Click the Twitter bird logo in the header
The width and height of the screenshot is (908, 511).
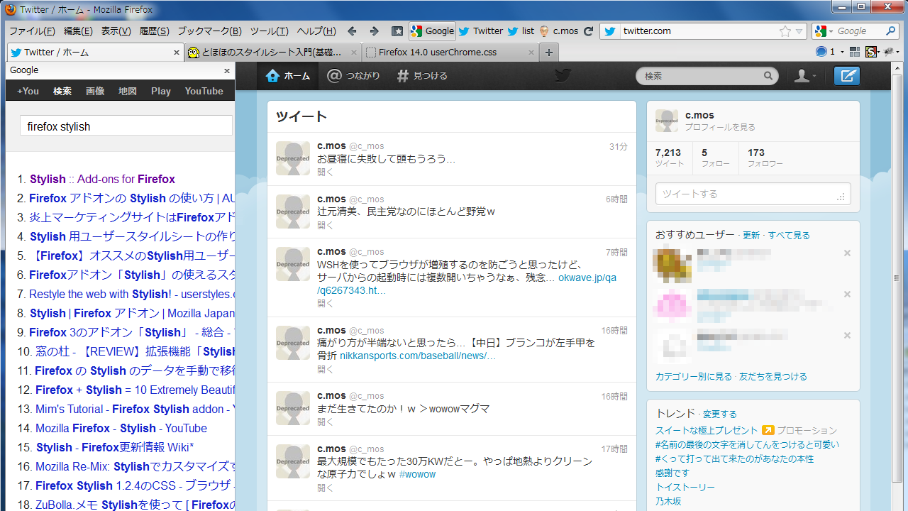pos(563,76)
